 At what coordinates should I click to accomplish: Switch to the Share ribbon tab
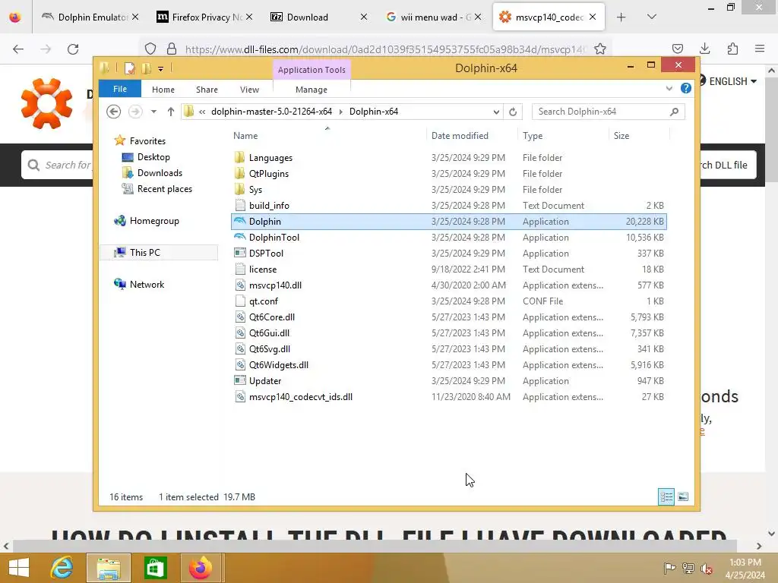[x=207, y=90]
